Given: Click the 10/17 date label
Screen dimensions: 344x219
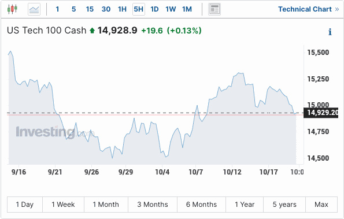Looking at the screenshot, I should point(268,172).
